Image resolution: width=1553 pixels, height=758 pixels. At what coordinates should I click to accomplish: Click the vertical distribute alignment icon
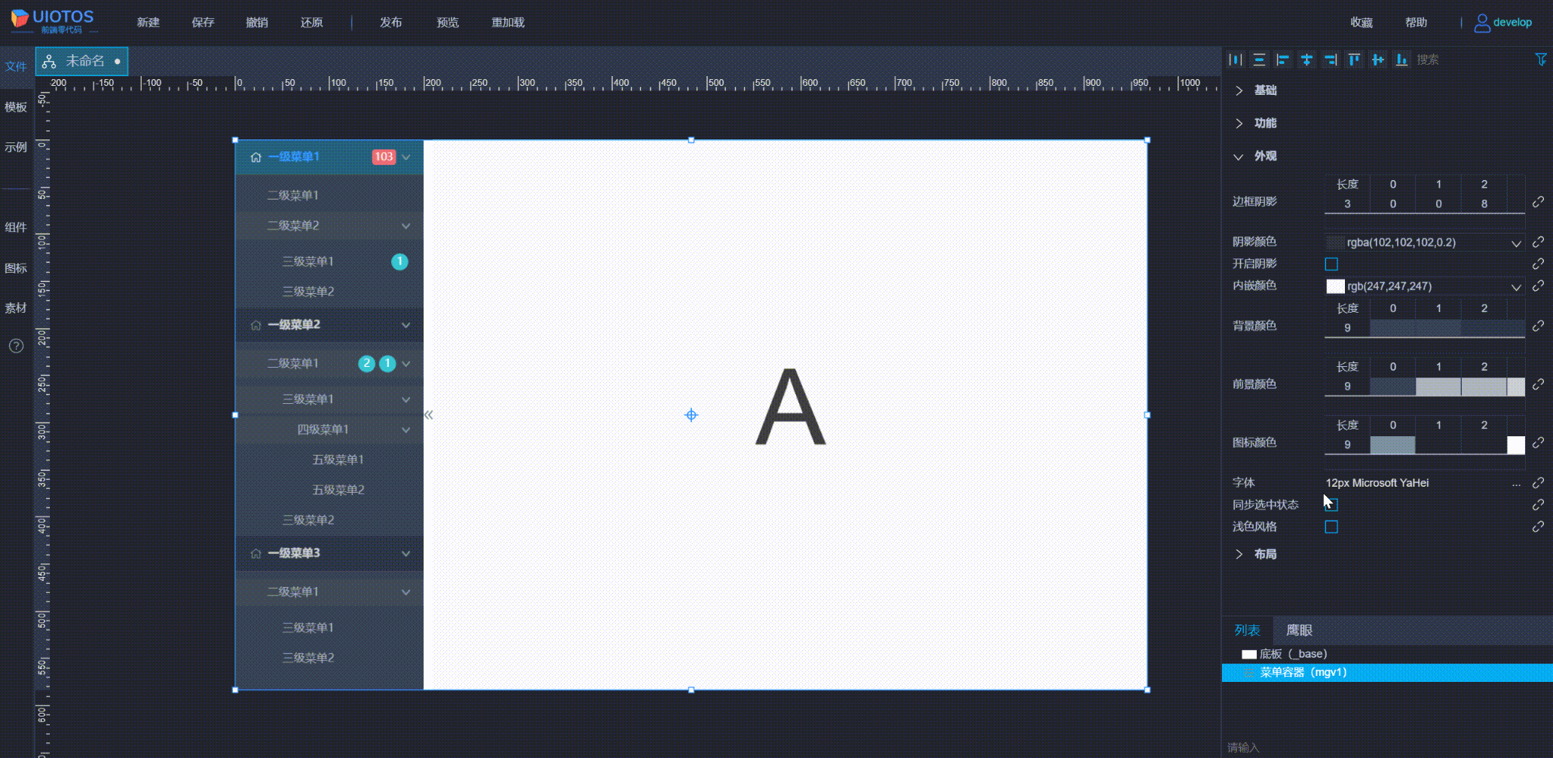pyautogui.click(x=1259, y=60)
